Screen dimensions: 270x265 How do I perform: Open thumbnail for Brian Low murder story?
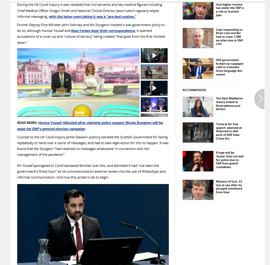pos(198,38)
